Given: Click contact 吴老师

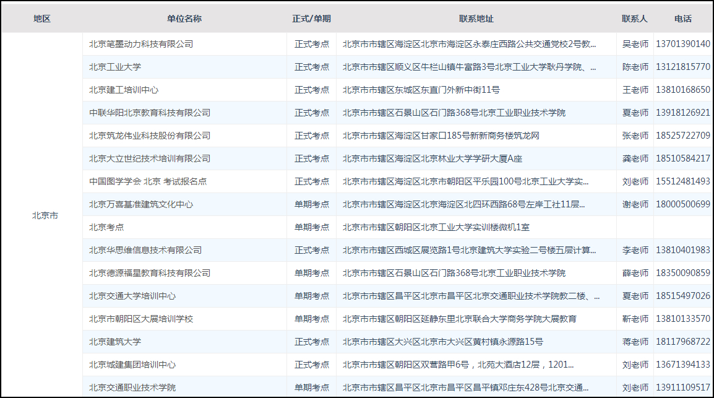Looking at the screenshot, I should pyautogui.click(x=635, y=44).
